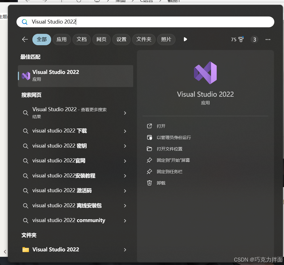The height and width of the screenshot is (265, 284).
Task: Click search icon beside visual studio 2022 密钥
Action: tap(26, 146)
